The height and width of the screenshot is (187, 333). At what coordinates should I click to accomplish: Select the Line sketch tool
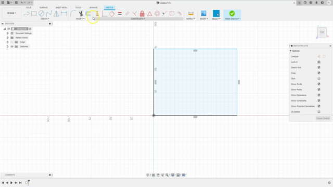27,14
